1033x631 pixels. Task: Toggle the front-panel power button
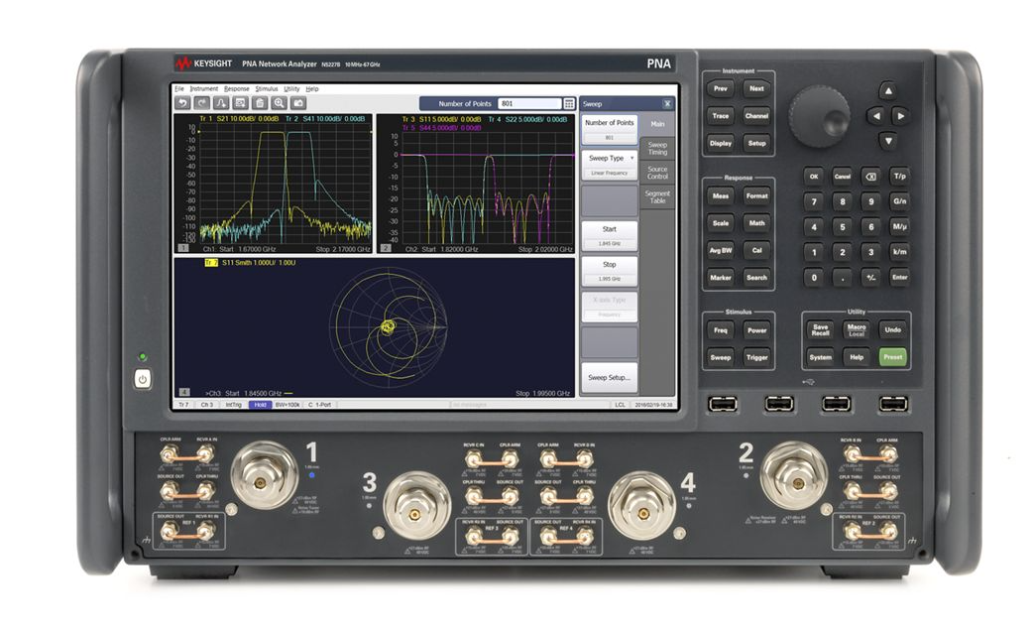click(143, 379)
